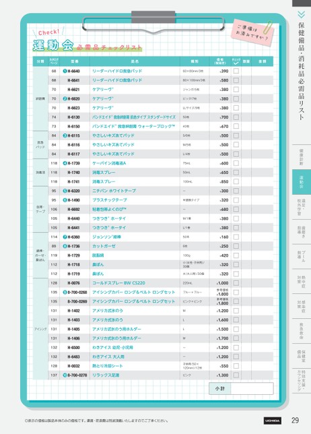Image resolution: width=311 pixels, height=434 pixels.
Task: Click the numbered circle 3 beside H-6115
Action: coord(65,135)
